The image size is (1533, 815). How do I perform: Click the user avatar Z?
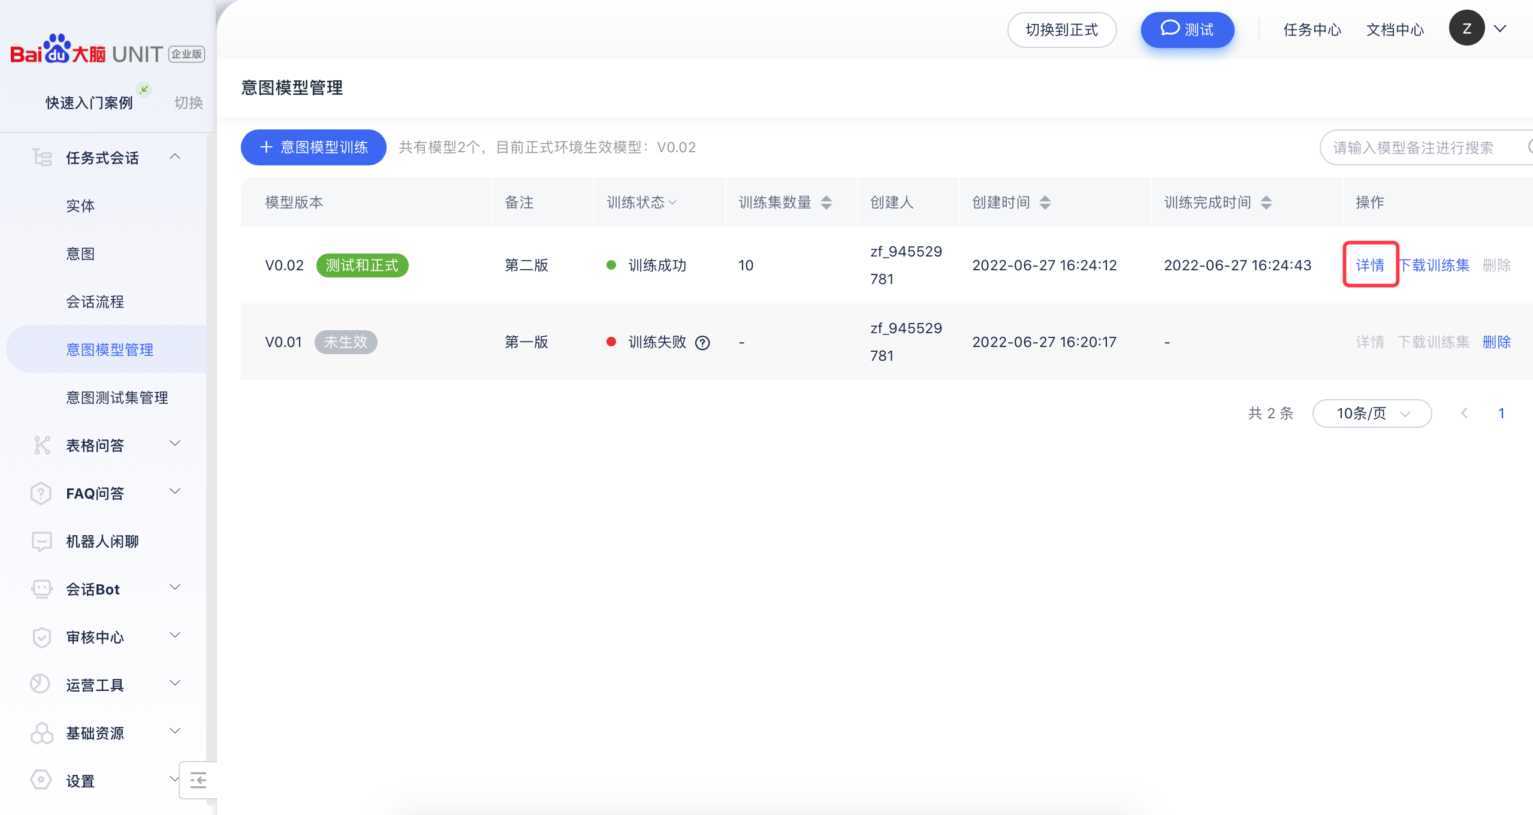[x=1466, y=28]
